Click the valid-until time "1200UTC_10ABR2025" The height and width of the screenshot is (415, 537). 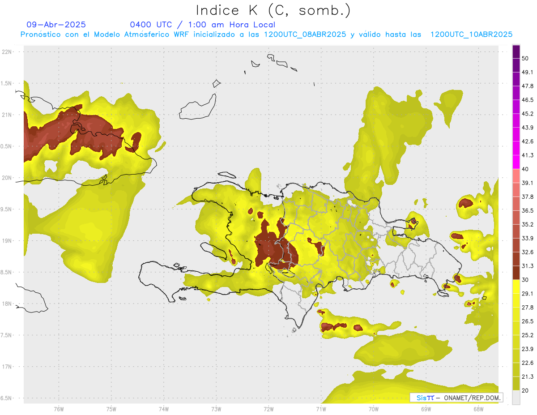pyautogui.click(x=471, y=34)
